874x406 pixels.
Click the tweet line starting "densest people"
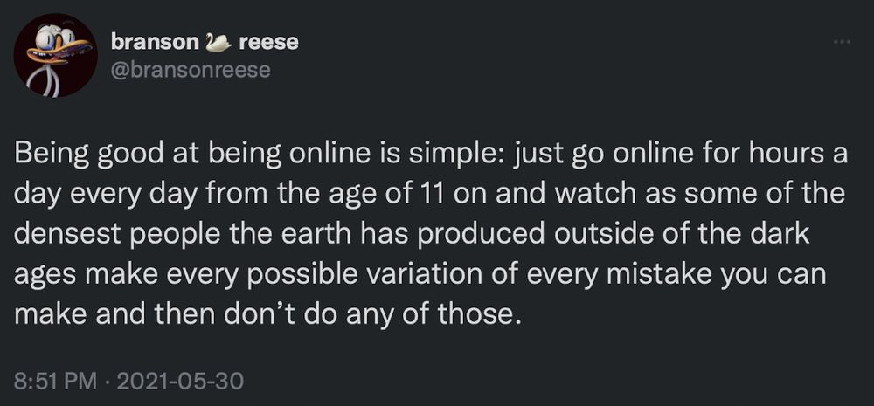411,235
